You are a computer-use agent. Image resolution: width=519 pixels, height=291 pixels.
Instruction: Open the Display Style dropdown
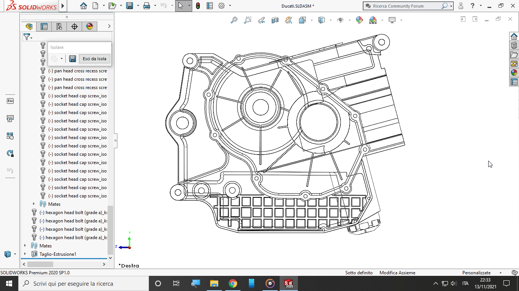click(x=331, y=20)
